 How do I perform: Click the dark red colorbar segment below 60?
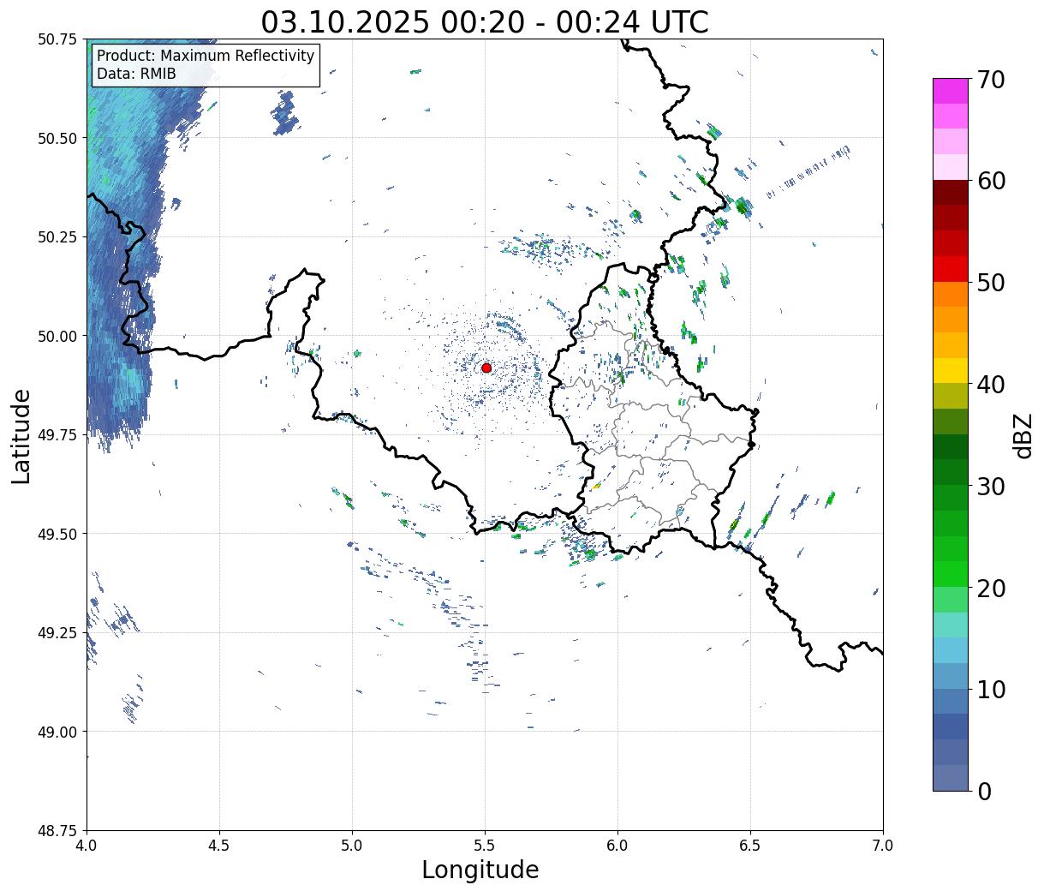coord(951,193)
